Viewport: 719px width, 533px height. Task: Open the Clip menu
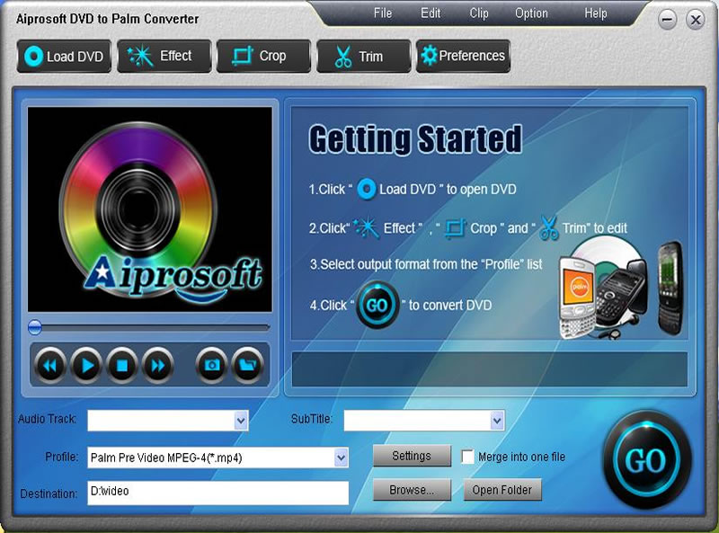pos(479,13)
